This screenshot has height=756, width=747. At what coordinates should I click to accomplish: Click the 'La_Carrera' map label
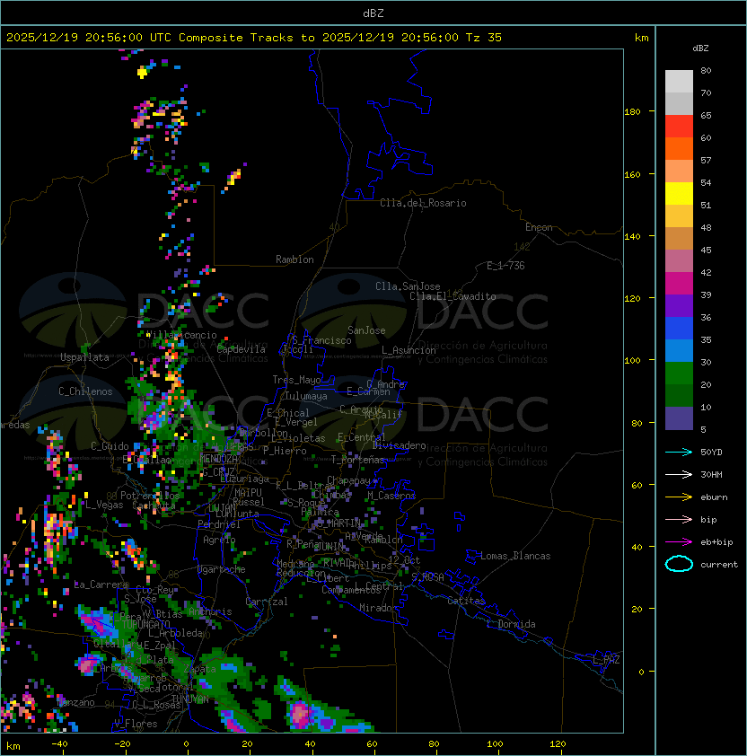(101, 585)
